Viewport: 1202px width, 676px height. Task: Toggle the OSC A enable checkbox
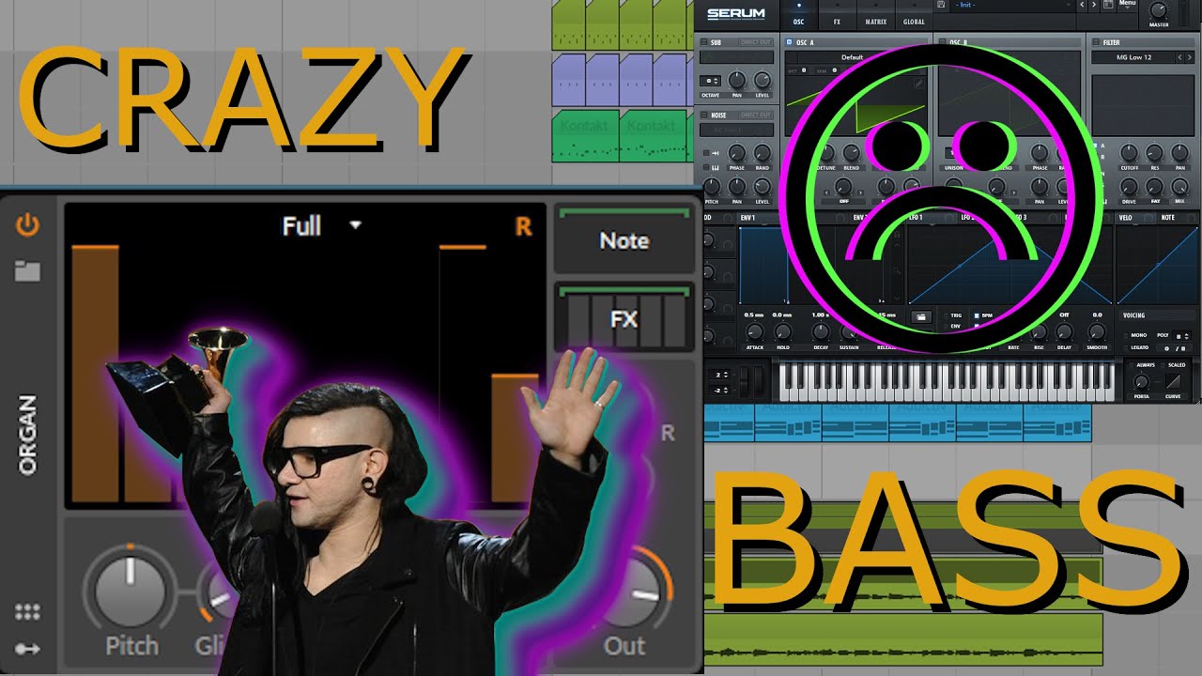(x=790, y=41)
